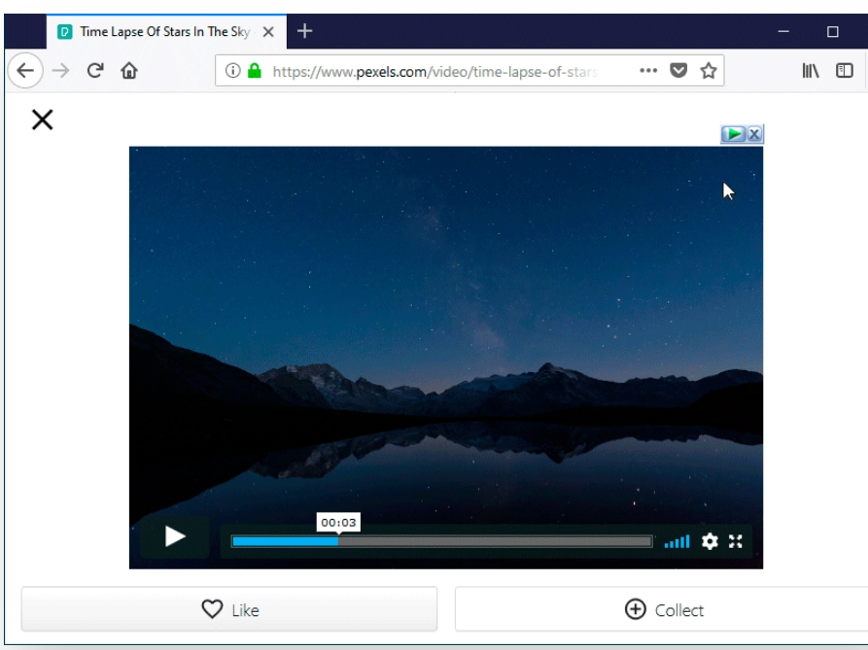The width and height of the screenshot is (868, 650).
Task: Play the star time lapse video
Action: pos(175,536)
